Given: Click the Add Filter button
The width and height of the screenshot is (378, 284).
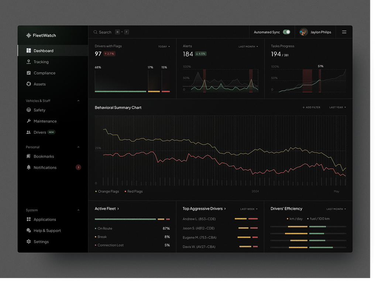Looking at the screenshot, I should pyautogui.click(x=311, y=108).
